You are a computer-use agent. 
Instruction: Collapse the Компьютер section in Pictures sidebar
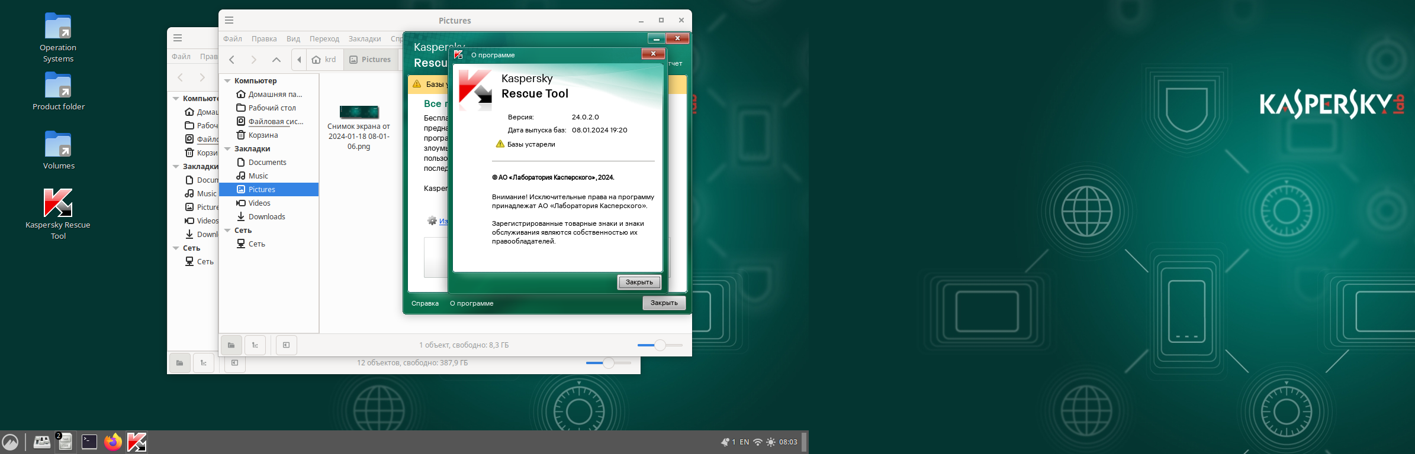(x=227, y=81)
